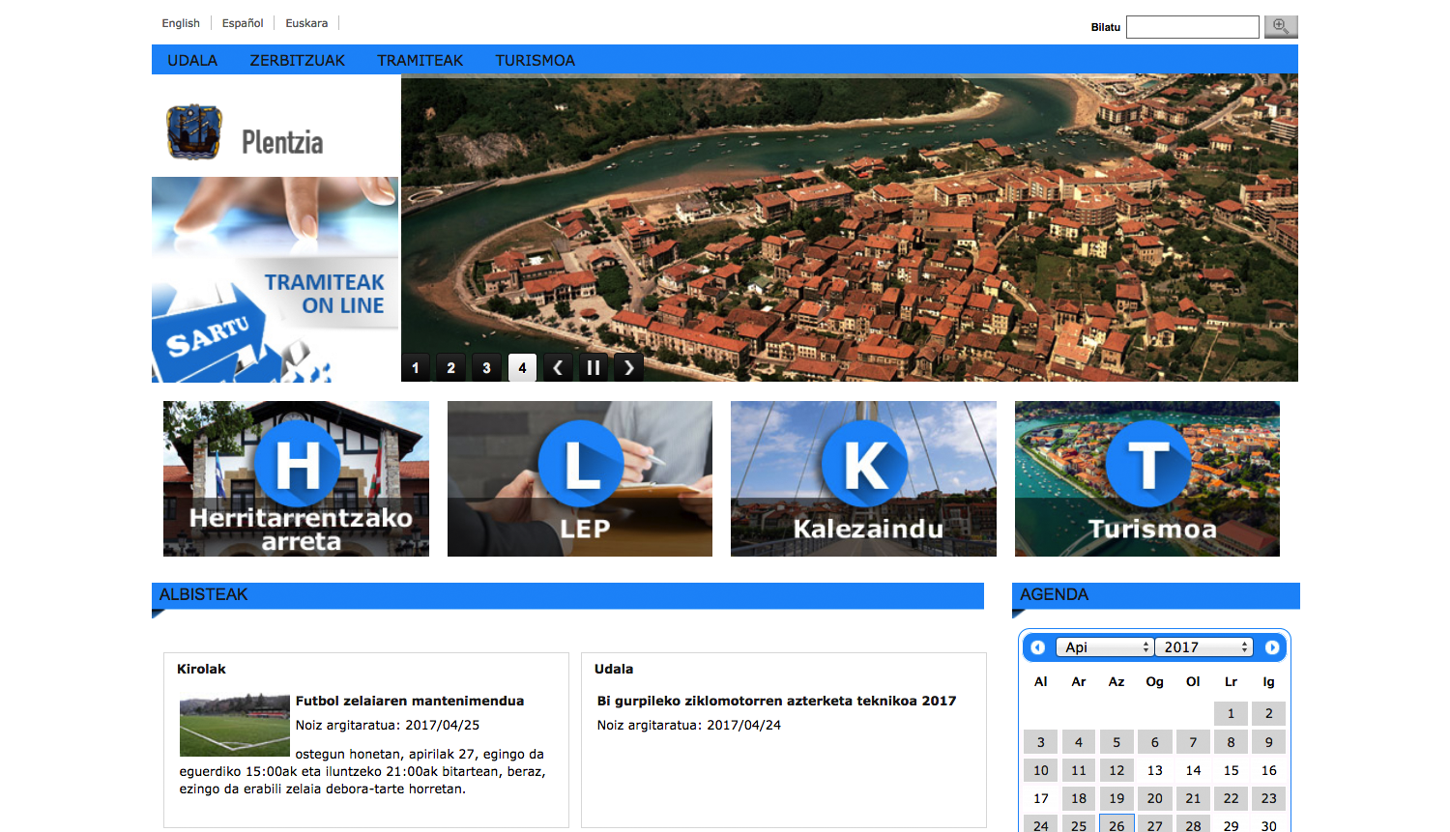Open the TURISMOA menu
Image resolution: width=1450 pixels, height=832 pixels.
point(536,60)
